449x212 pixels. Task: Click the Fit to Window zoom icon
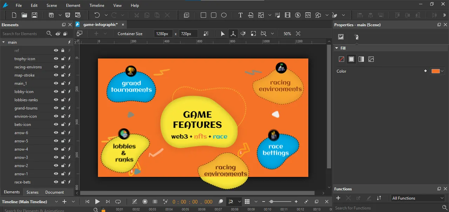click(x=298, y=34)
